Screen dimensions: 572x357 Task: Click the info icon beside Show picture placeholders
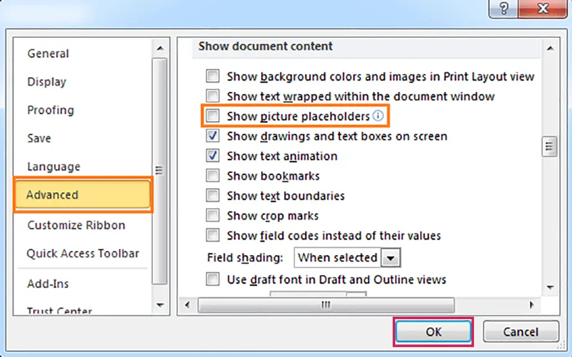point(378,116)
